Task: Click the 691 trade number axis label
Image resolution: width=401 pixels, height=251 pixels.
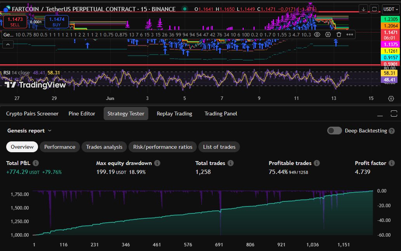Action: 219,245
